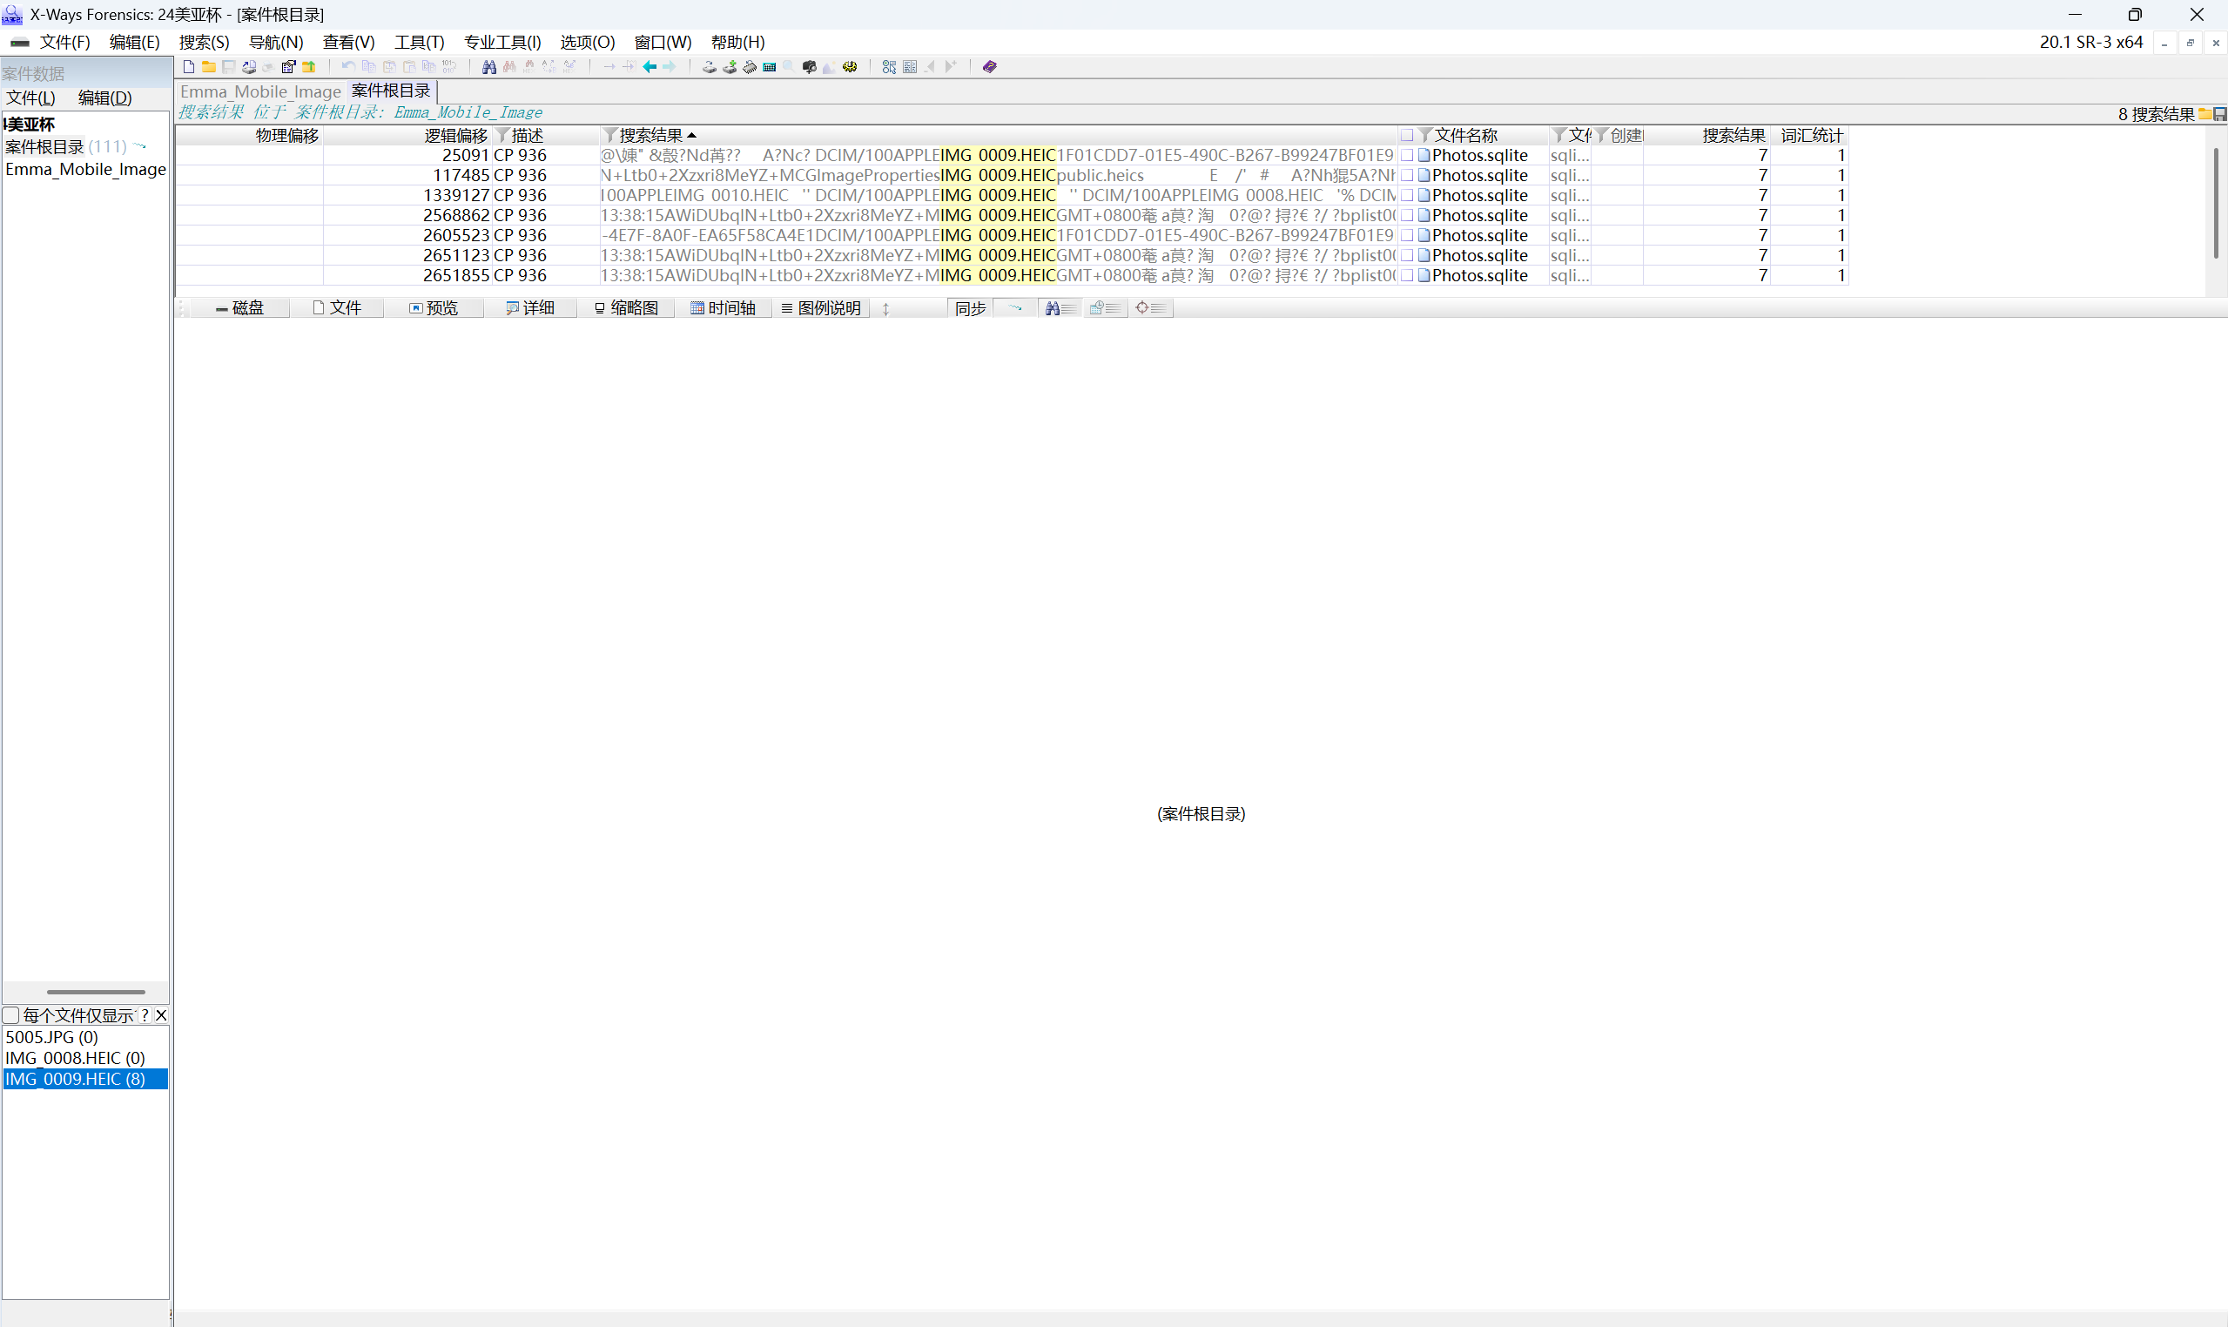Viewport: 2228px width, 1327px height.
Task: Check the first Photos.sqlite row checkbox
Action: coord(1407,156)
